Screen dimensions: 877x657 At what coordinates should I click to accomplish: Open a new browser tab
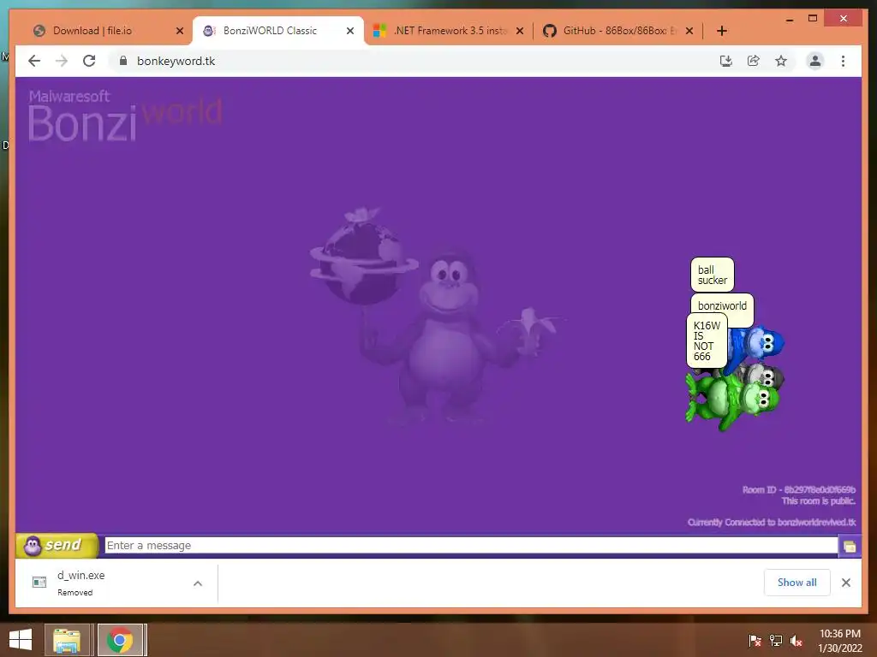pos(721,31)
